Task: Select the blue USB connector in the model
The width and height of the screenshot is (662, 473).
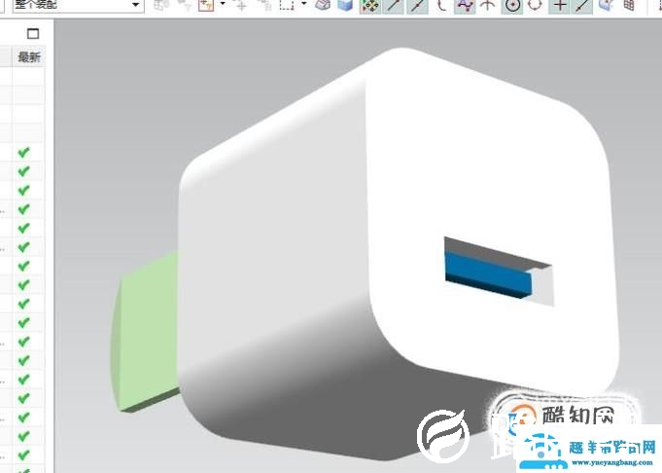Action: tap(486, 277)
